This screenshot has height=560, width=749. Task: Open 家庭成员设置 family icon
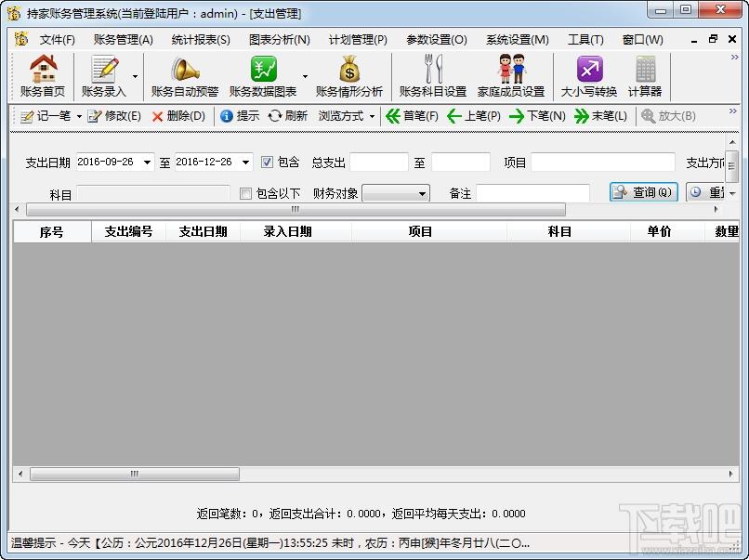[511, 69]
